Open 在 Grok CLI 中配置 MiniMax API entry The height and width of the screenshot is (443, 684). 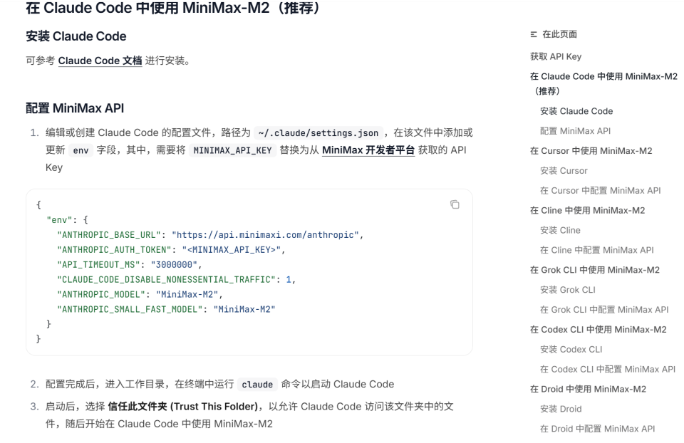click(604, 310)
